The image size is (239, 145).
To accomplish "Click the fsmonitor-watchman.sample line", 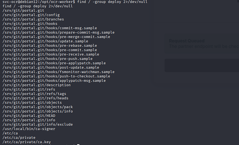I will tap(58, 72).
